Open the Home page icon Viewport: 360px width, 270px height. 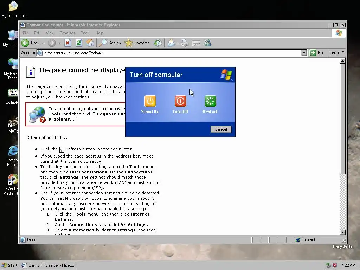point(90,43)
